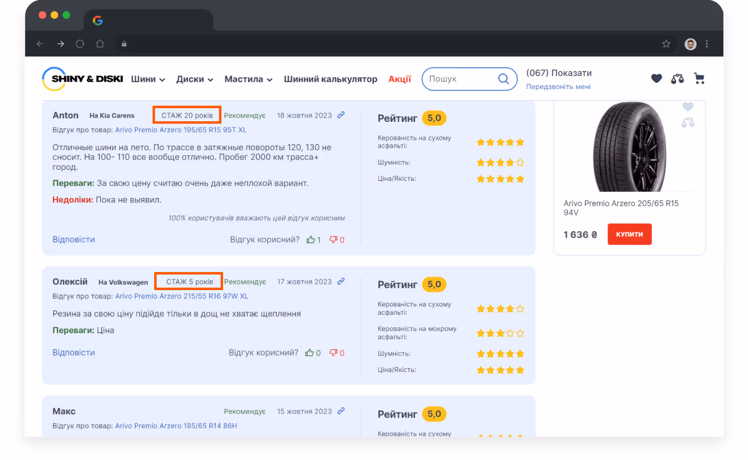Viewport: 748px width, 460px height.
Task: Open Arivo Premio Arzero 185/65 R14 86H link
Action: click(x=176, y=426)
